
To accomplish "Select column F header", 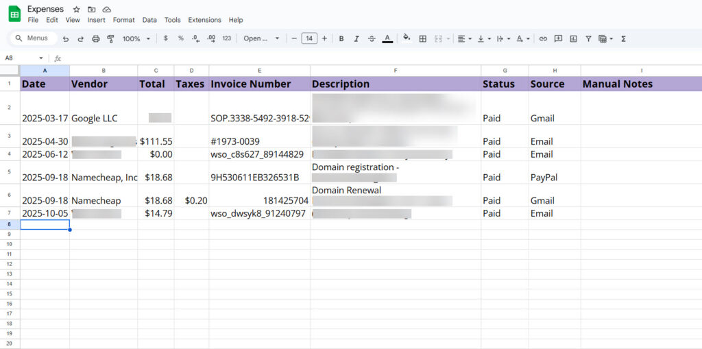I will tap(396, 71).
